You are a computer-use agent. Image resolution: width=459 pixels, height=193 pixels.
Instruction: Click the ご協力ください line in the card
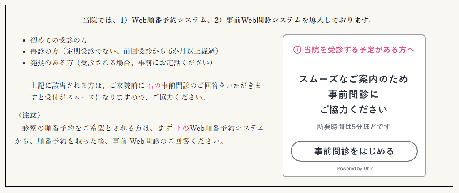tap(354, 110)
